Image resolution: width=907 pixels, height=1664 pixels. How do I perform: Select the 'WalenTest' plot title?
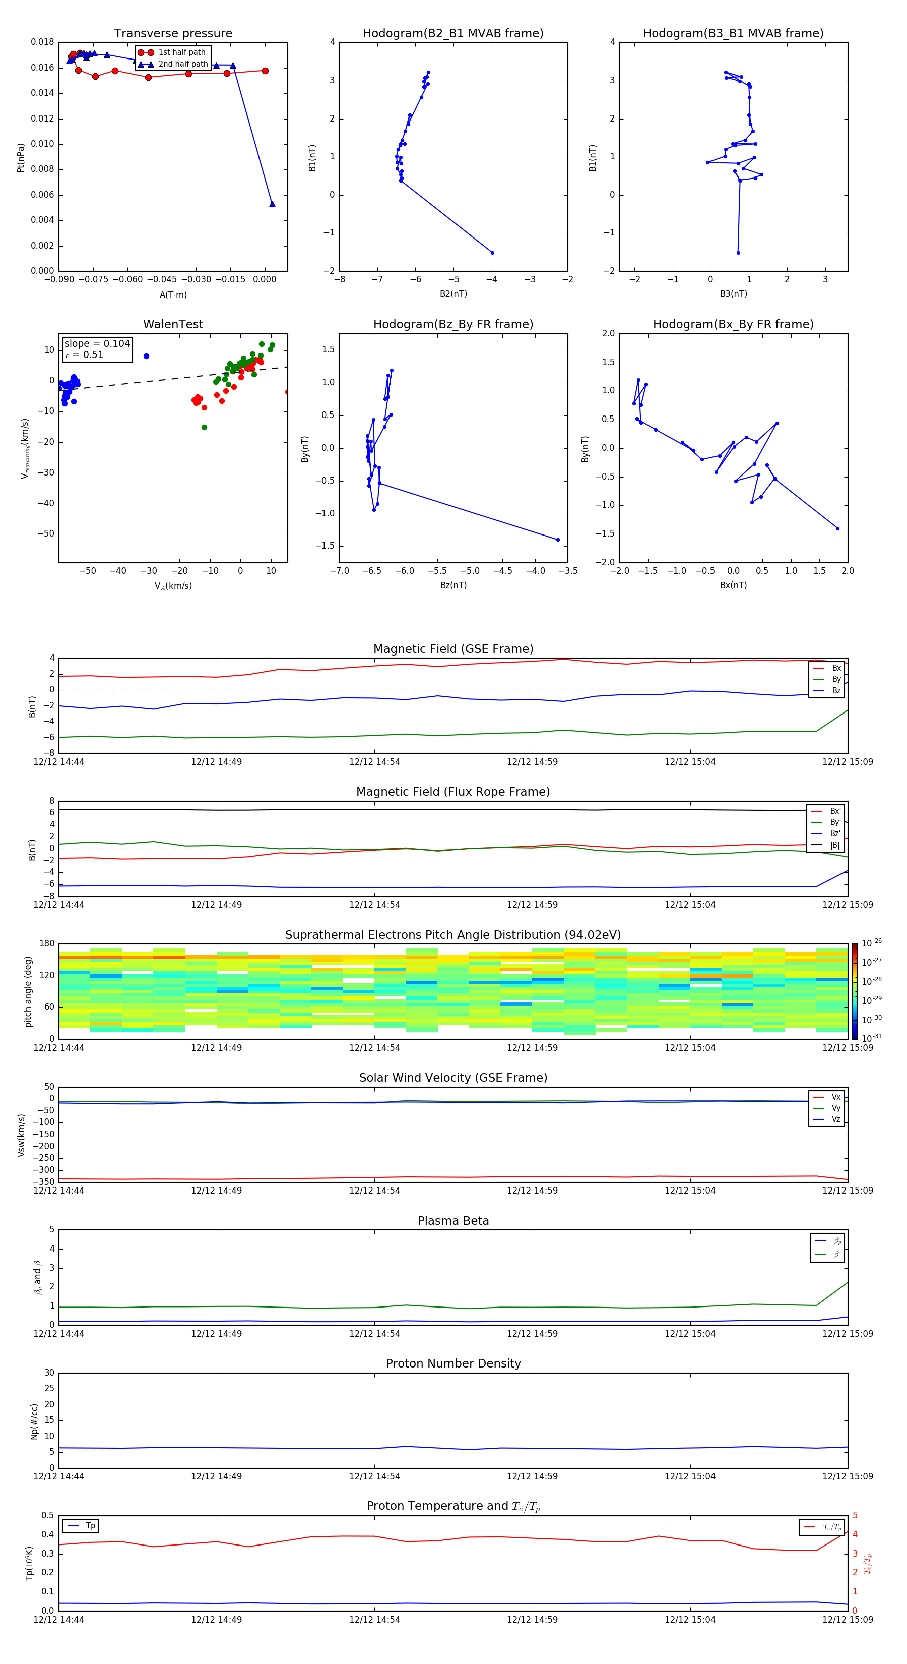click(x=173, y=324)
